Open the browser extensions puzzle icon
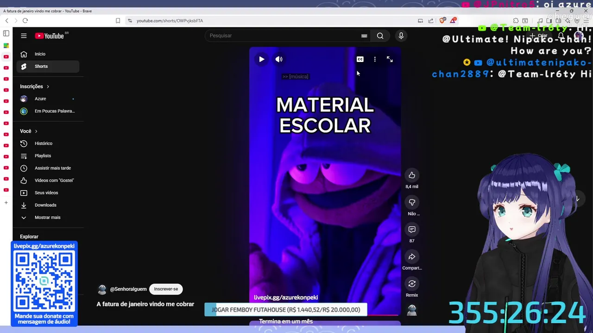 click(516, 20)
